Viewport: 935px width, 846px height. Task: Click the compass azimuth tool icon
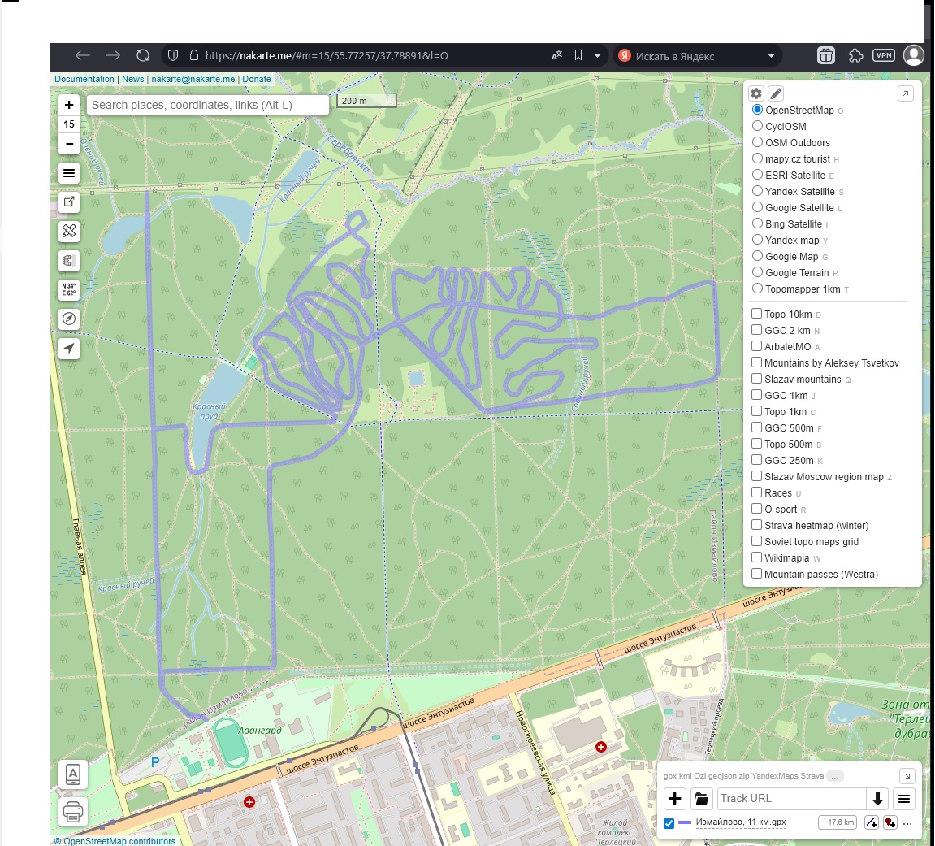69,319
